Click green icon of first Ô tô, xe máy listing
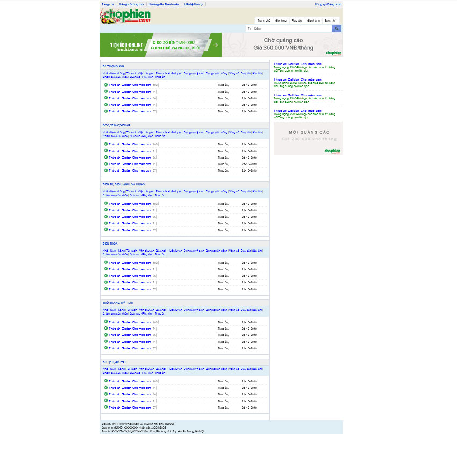 (x=106, y=144)
